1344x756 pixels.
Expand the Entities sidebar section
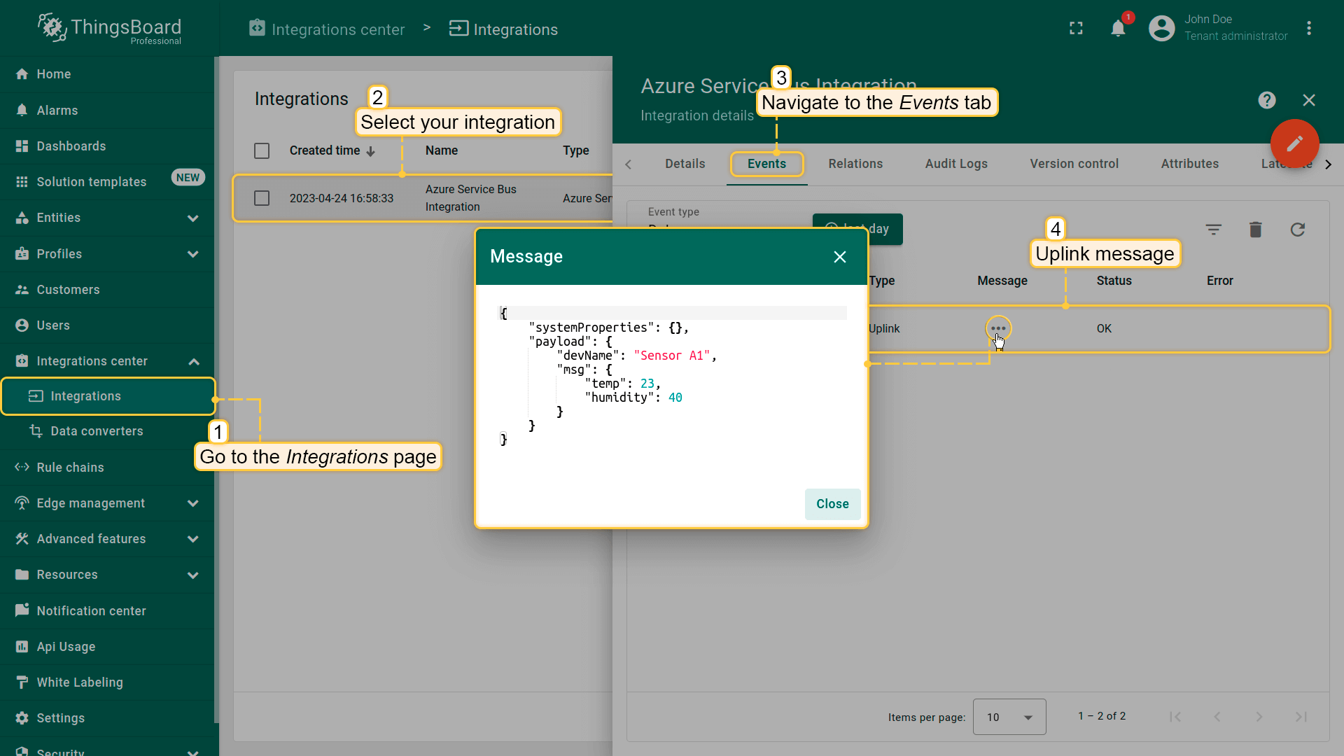pos(192,218)
